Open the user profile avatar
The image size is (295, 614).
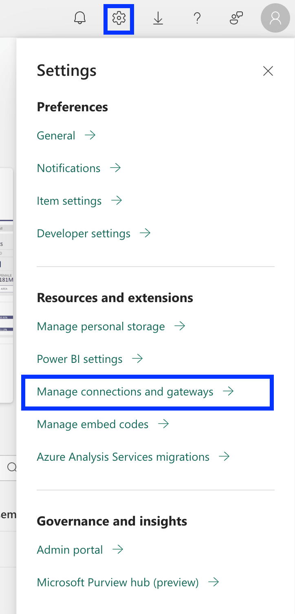[275, 18]
